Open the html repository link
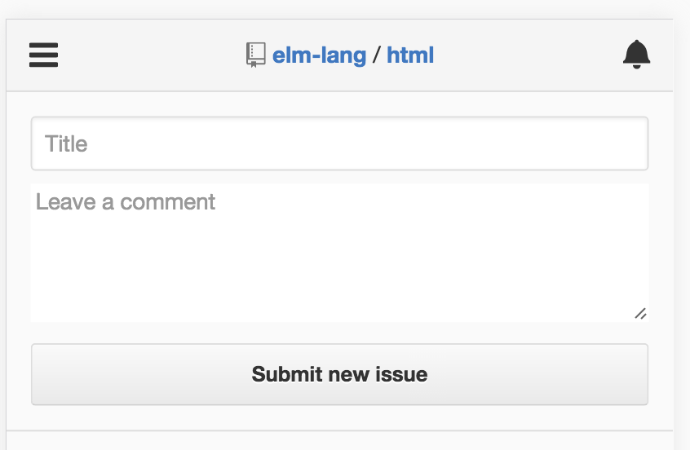The width and height of the screenshot is (690, 450). click(410, 55)
